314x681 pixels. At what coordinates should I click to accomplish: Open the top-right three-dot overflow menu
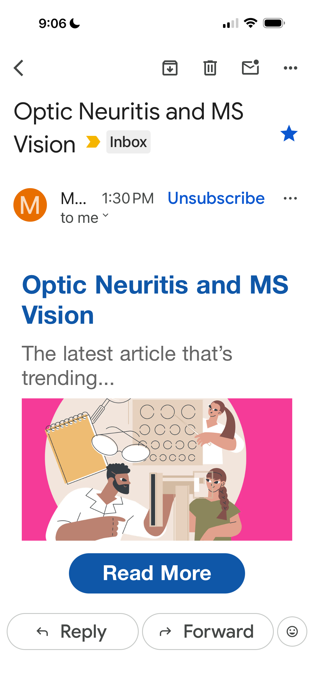[x=291, y=68]
